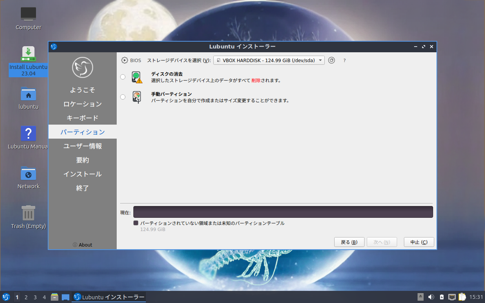This screenshot has height=303, width=485.
Task: Open the lubuntu home folder icon
Action: (28, 98)
